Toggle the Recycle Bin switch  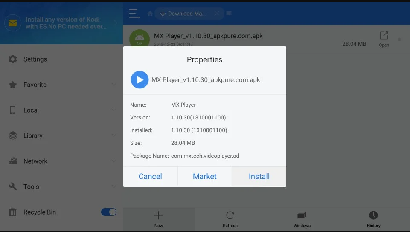109,212
